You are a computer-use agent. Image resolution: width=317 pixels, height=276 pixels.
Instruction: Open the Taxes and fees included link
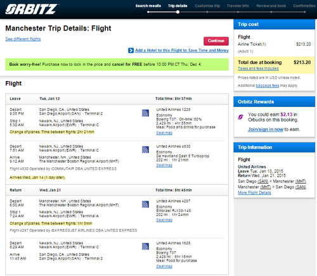click(x=258, y=68)
